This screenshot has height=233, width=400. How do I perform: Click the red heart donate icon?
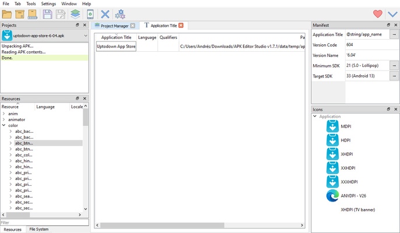[378, 14]
